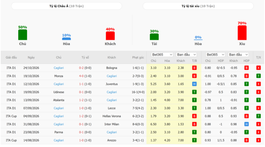Click the Ngày column header
Viewport: 265px width, 147px height.
31,57
